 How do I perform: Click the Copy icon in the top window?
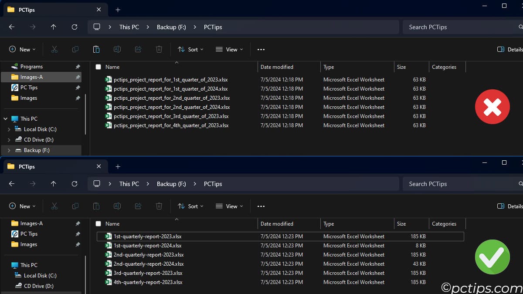click(x=75, y=49)
